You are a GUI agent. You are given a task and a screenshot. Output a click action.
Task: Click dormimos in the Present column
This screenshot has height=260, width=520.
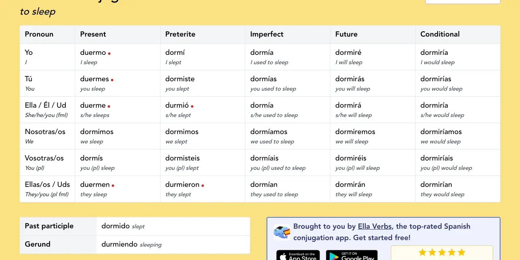(x=97, y=132)
